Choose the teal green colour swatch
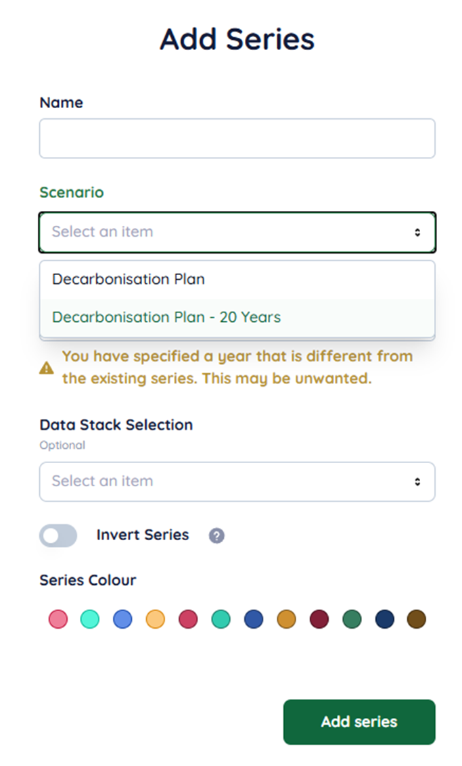 (x=221, y=619)
